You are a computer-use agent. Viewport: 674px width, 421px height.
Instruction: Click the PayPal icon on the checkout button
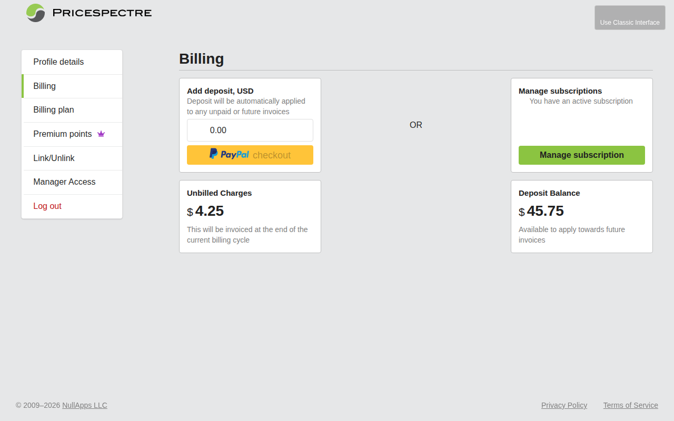pyautogui.click(x=213, y=154)
